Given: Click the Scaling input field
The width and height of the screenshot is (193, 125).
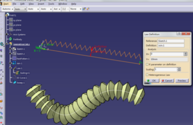Looking at the screenshot, I should coord(166,69).
